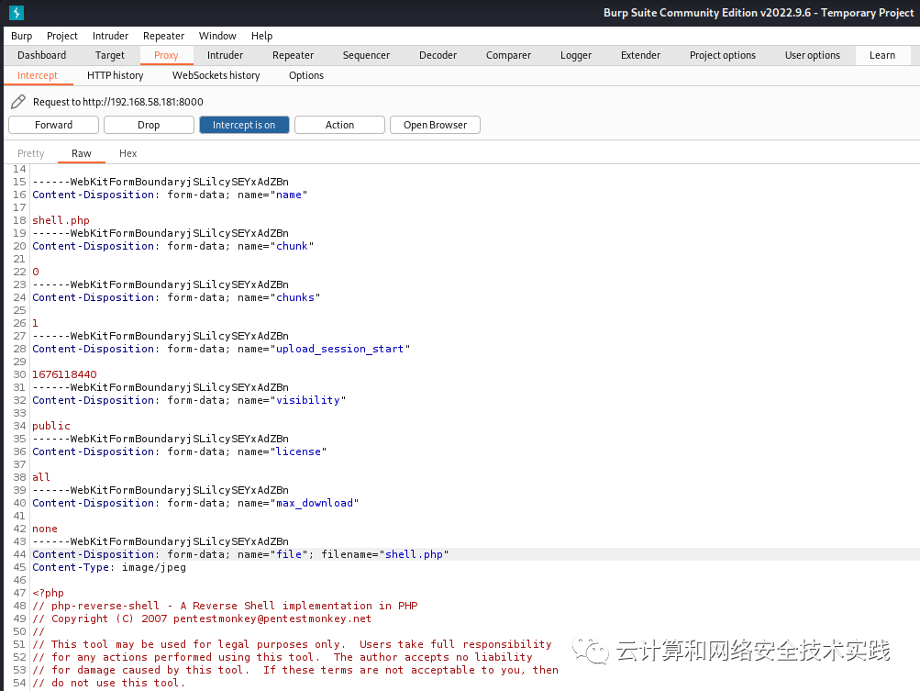Switch to the Logger tab
The height and width of the screenshot is (691, 920).
tap(576, 55)
